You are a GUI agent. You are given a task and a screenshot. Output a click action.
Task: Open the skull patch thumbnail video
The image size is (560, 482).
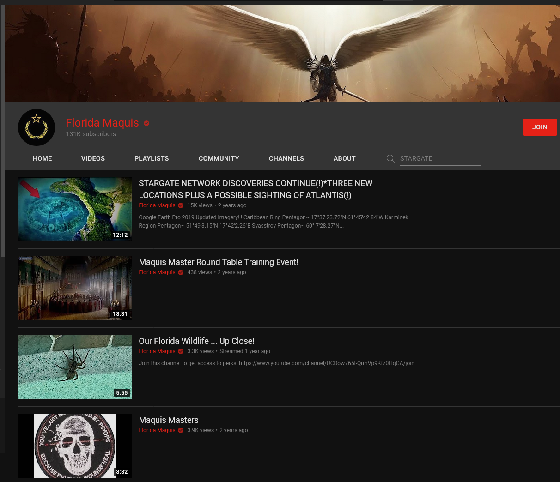[75, 446]
